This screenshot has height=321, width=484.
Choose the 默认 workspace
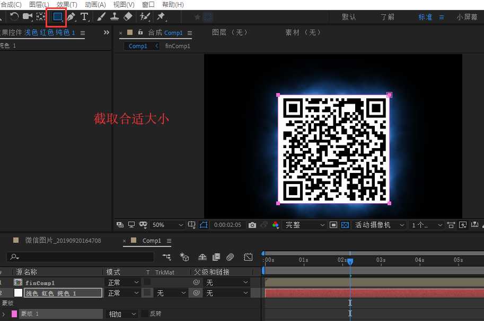click(349, 17)
